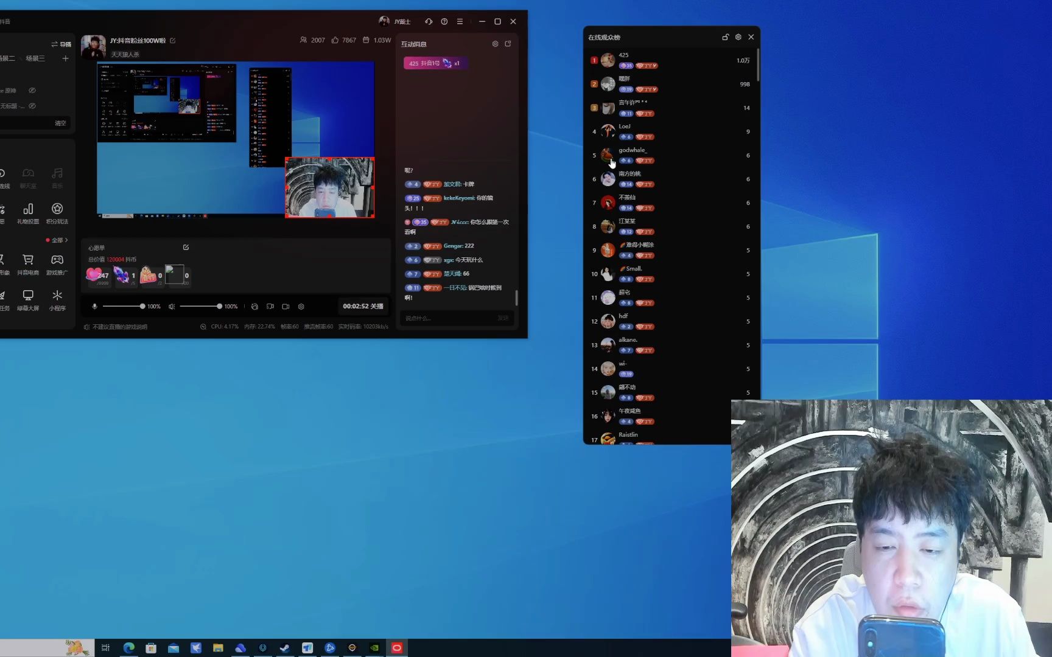Toggle visibility of the 无标题 source

click(32, 106)
